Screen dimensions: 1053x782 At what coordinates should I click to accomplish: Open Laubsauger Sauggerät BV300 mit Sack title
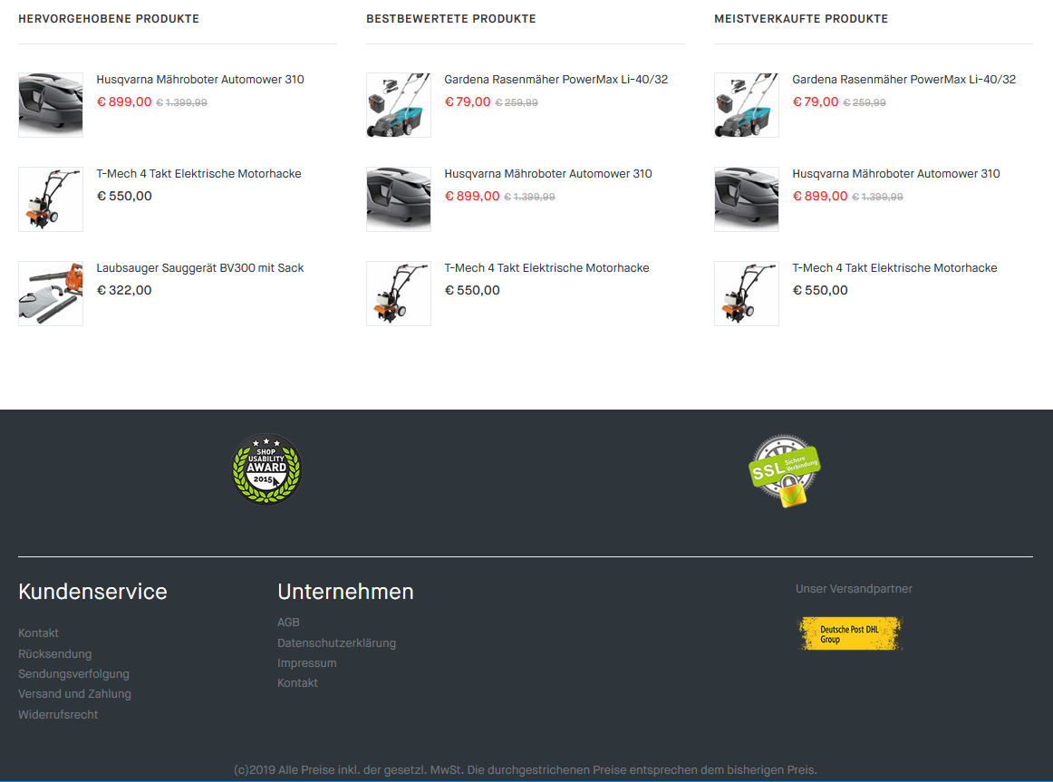point(200,268)
